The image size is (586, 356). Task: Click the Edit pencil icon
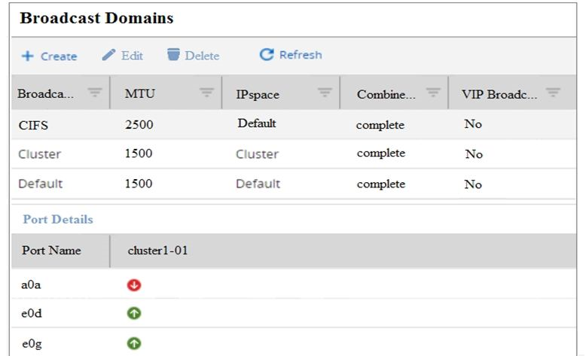[x=109, y=55]
